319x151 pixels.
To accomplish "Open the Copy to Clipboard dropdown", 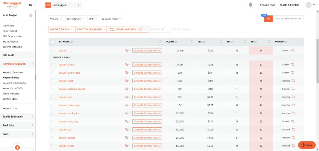I will [x=91, y=29].
